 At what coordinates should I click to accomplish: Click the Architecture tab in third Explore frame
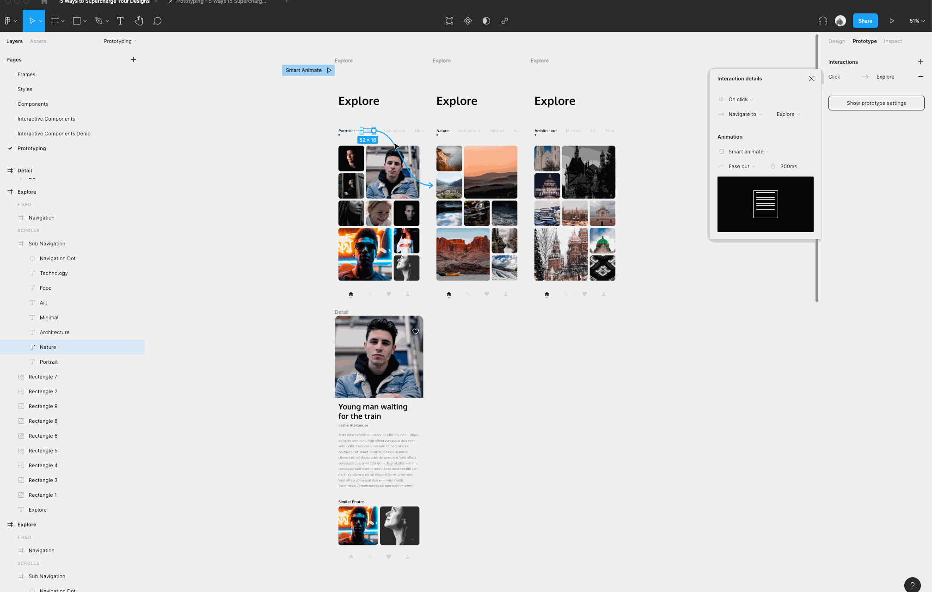(546, 131)
